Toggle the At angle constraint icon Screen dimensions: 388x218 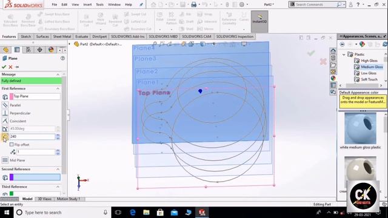tap(5, 129)
